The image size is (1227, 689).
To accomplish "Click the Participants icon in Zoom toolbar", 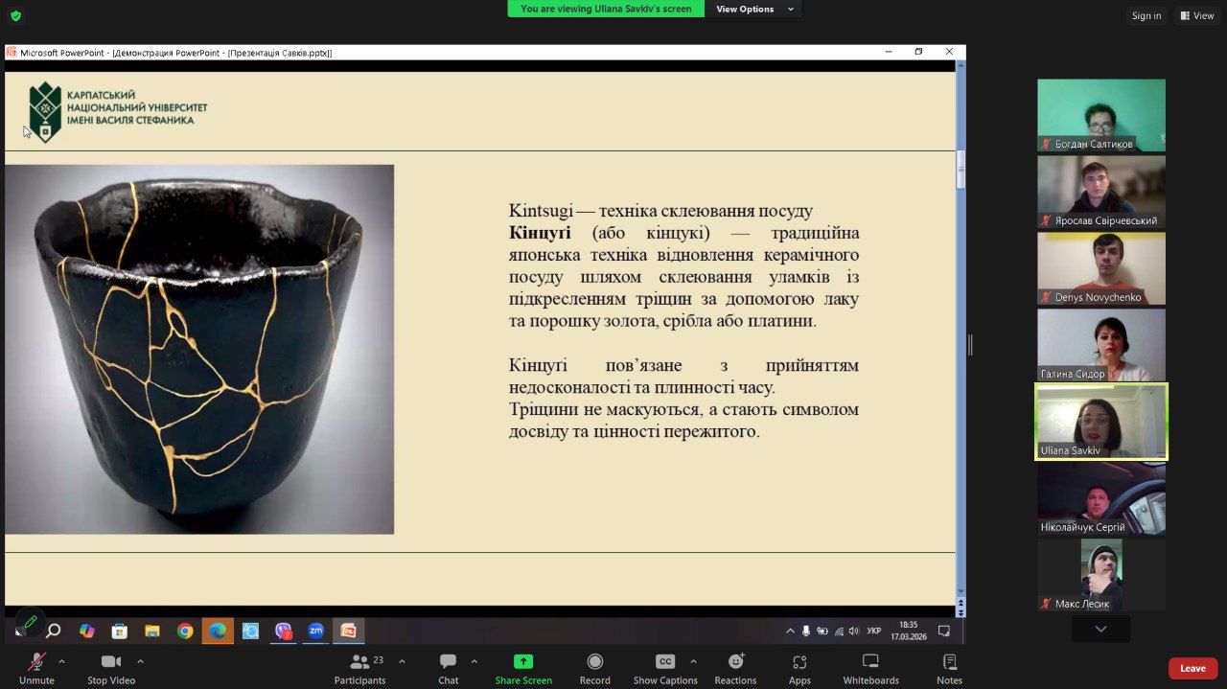I will pos(359,662).
